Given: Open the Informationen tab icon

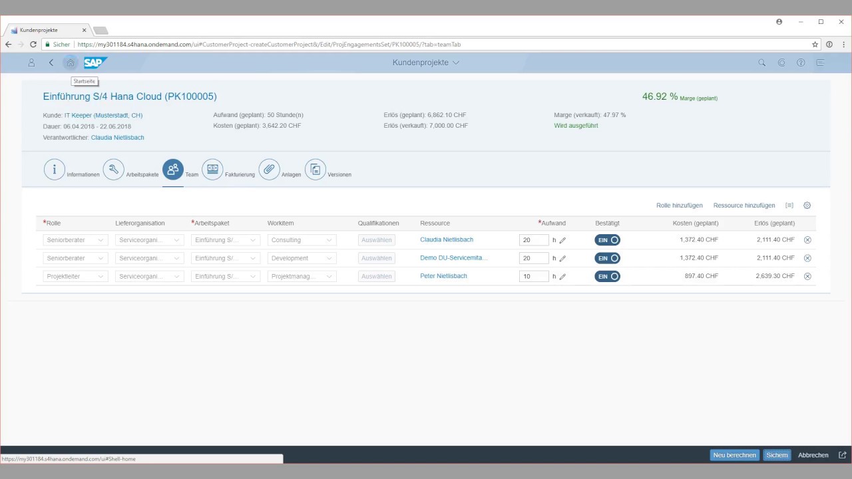Looking at the screenshot, I should click(x=55, y=170).
